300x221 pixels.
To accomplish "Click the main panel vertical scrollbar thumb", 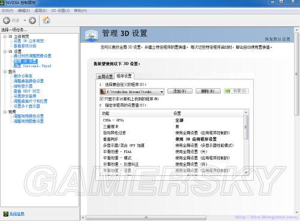I will pyautogui.click(x=297, y=74).
